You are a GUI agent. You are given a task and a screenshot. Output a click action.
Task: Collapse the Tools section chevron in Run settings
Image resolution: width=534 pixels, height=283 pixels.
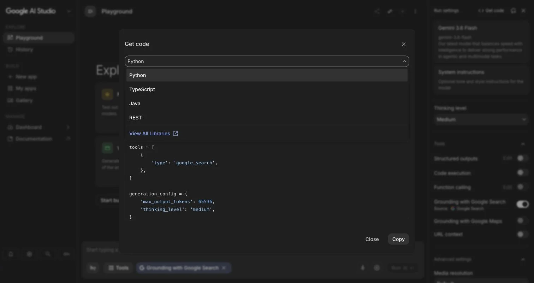click(x=523, y=144)
